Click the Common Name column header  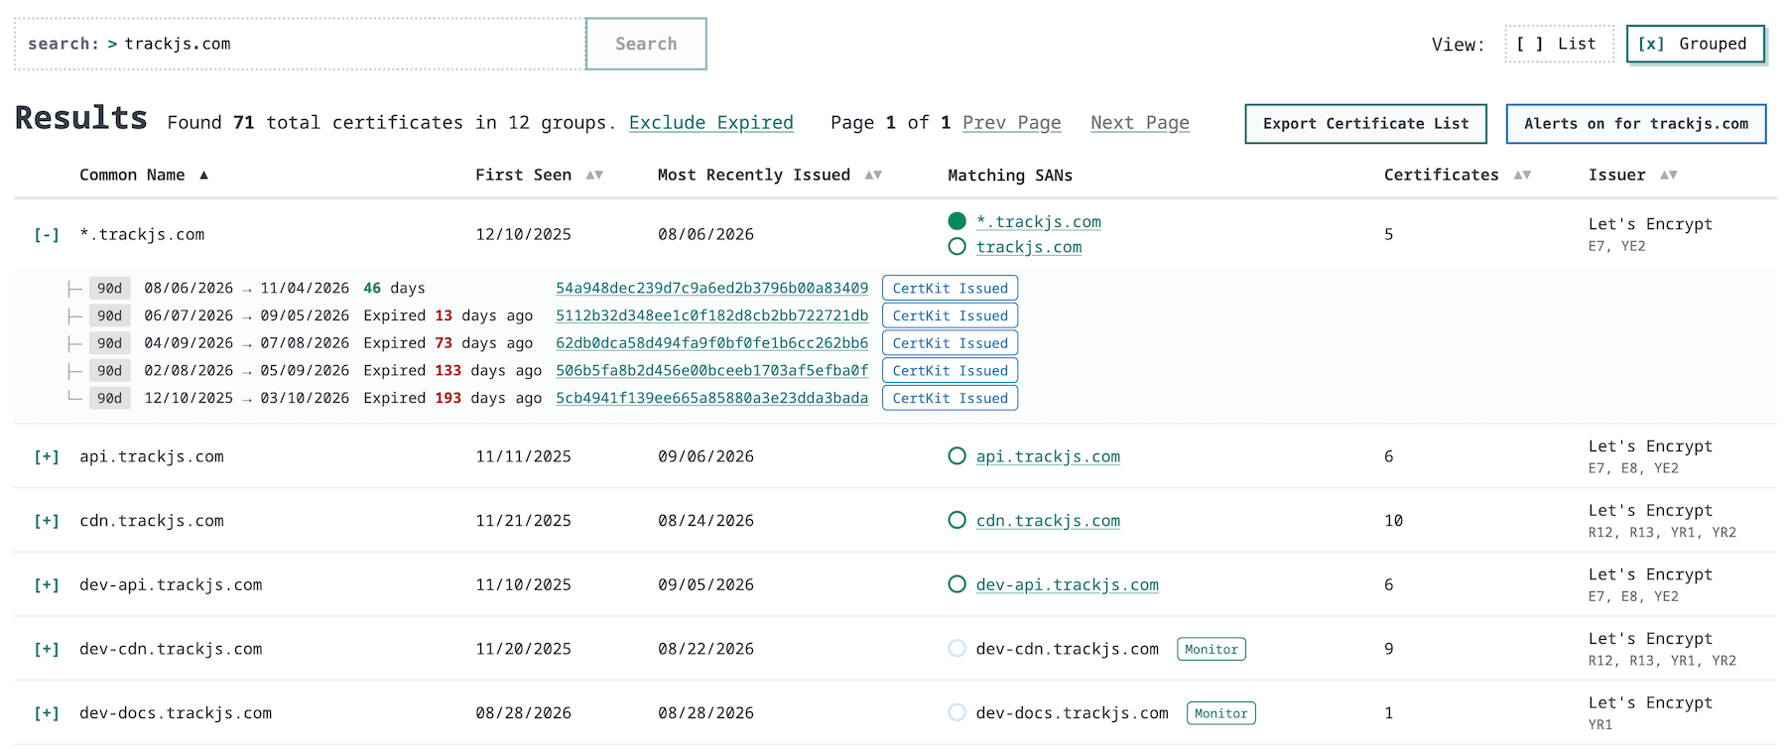tap(132, 176)
